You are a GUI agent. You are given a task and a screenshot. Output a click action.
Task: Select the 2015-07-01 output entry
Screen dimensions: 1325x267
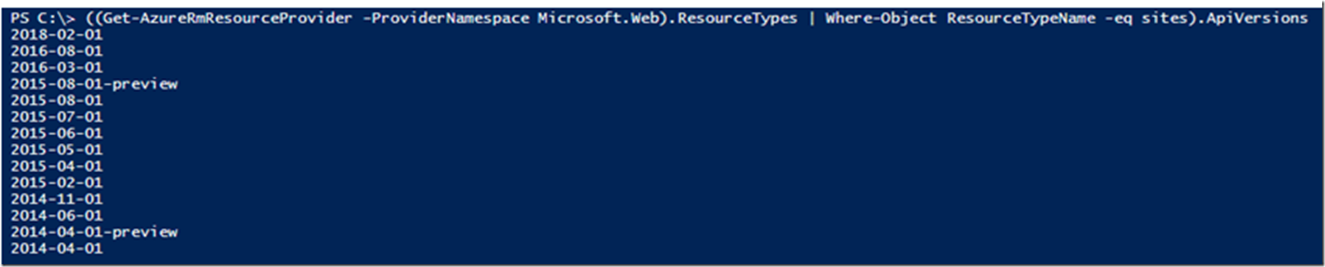click(57, 117)
